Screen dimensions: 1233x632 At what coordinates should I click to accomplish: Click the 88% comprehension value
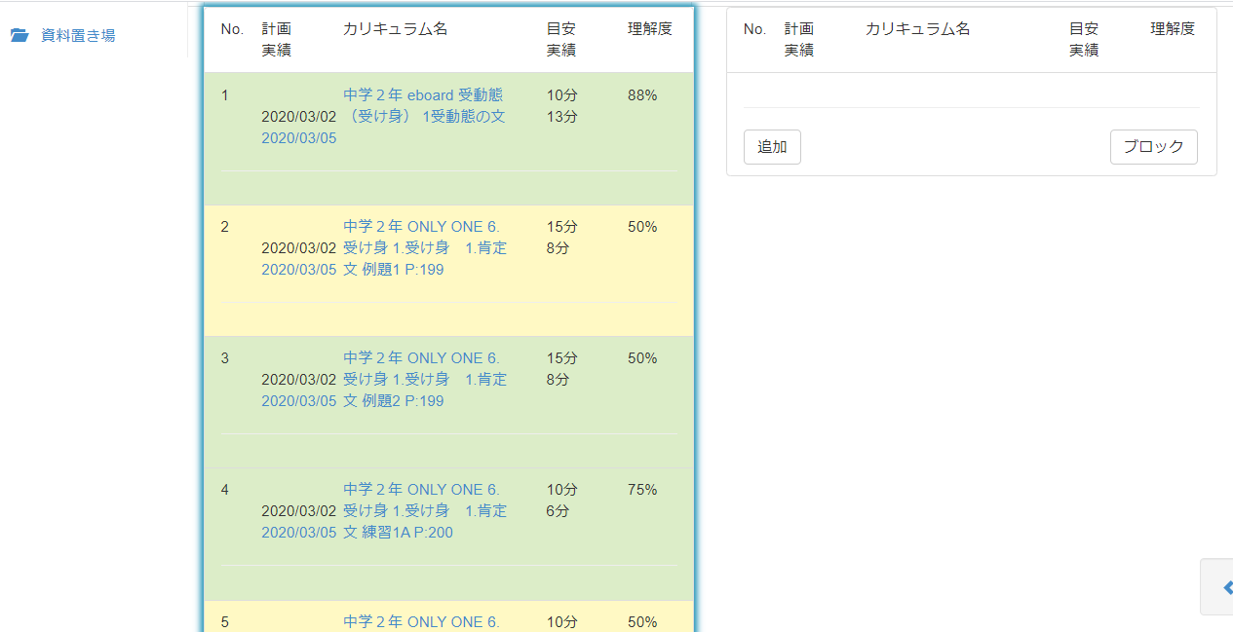[642, 95]
